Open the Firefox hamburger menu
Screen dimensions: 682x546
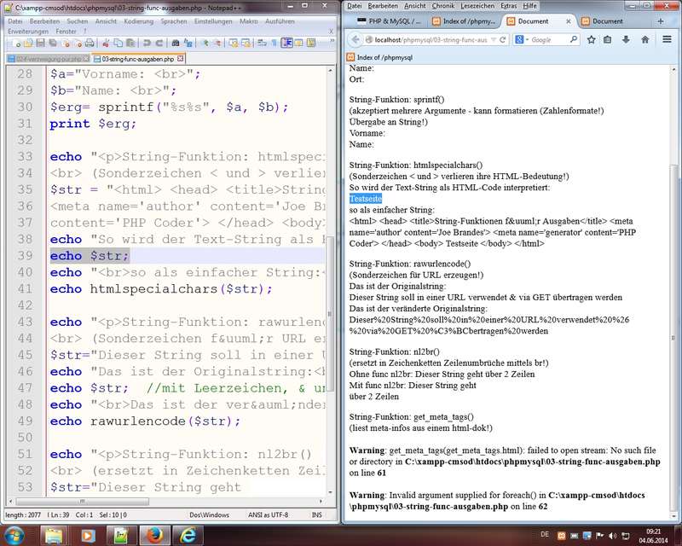[668, 39]
